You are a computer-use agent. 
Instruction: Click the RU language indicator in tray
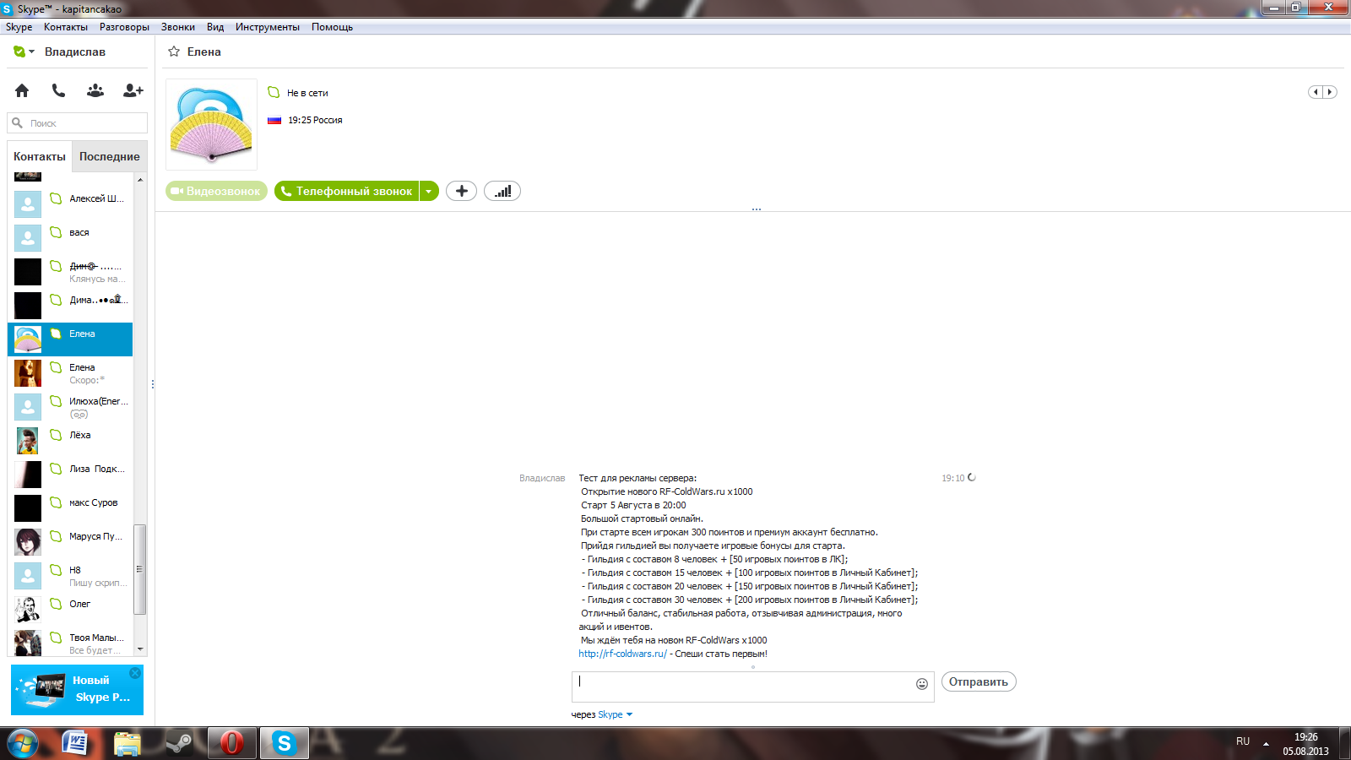click(x=1243, y=741)
